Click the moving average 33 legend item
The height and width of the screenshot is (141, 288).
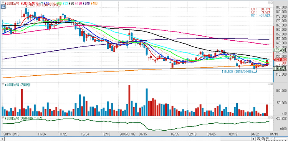tap(66, 3)
